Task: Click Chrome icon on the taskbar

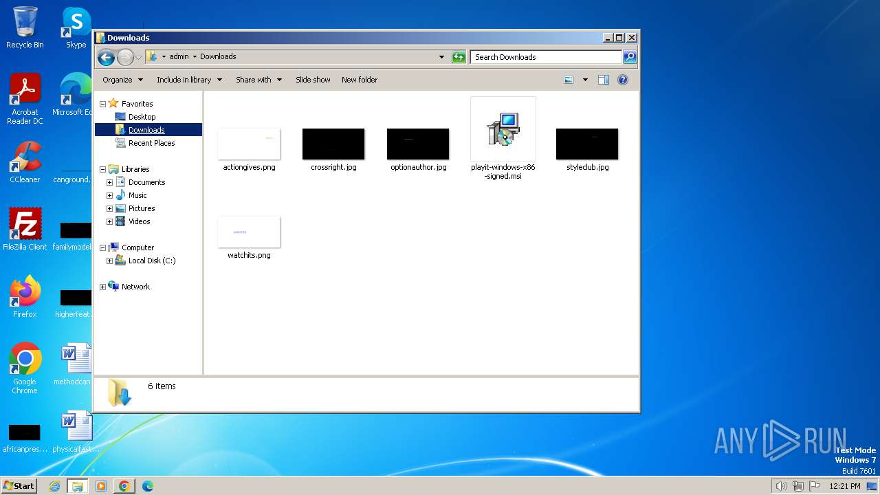Action: pos(124,486)
